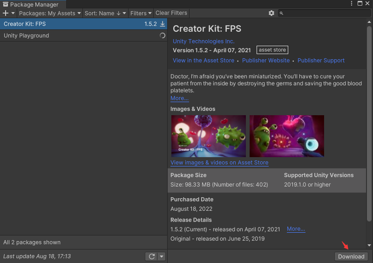The width and height of the screenshot is (373, 263).
Task: Expand description with More... link
Action: pyautogui.click(x=180, y=98)
